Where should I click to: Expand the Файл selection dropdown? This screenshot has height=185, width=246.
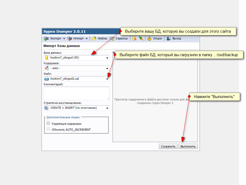click(107, 79)
